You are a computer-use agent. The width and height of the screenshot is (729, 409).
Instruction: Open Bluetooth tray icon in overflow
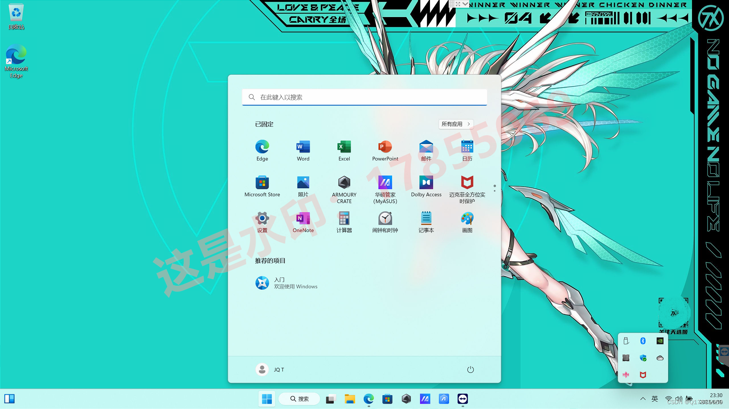pyautogui.click(x=643, y=341)
